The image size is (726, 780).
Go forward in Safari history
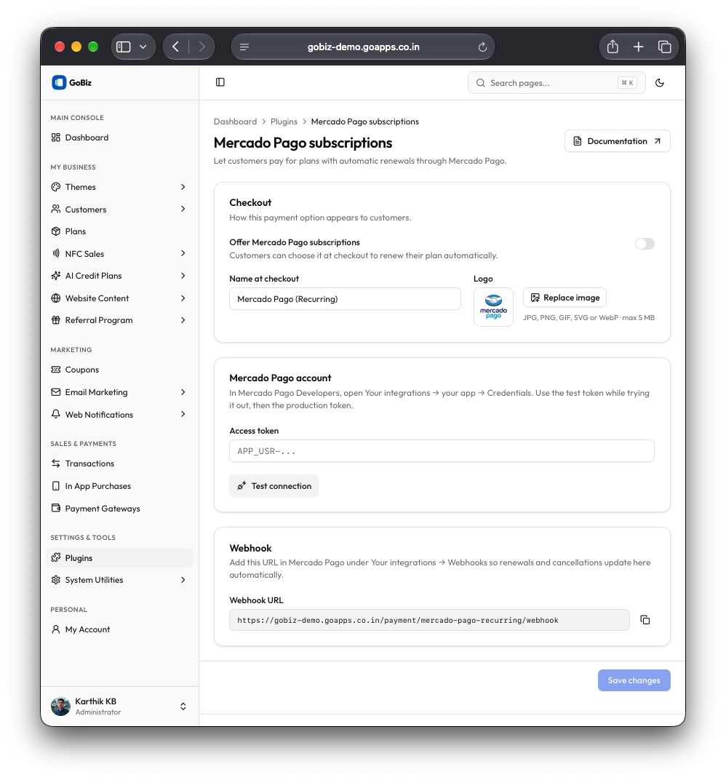[202, 47]
